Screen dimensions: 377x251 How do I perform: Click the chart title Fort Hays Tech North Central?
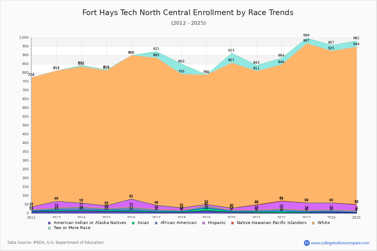coord(188,13)
